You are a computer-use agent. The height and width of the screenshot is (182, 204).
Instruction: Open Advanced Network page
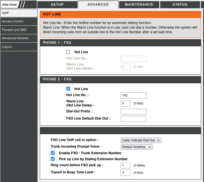[x=19, y=38]
